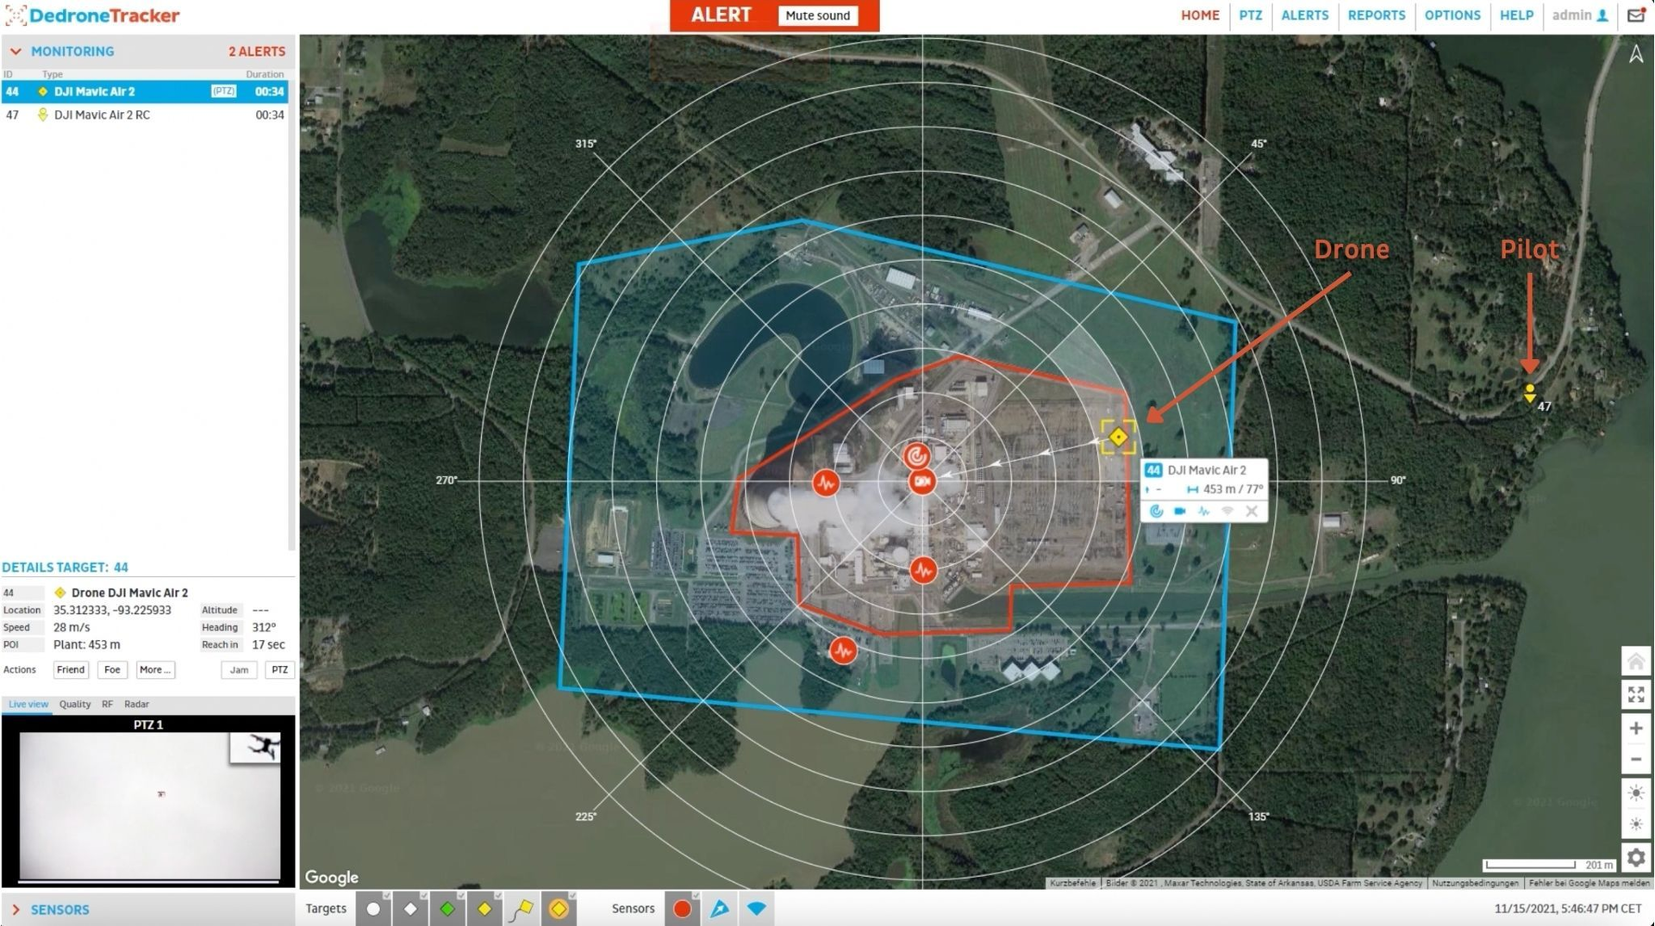Close the DJI Mavic Air 2 popup
Screen dimensions: 1655x926
click(1252, 512)
